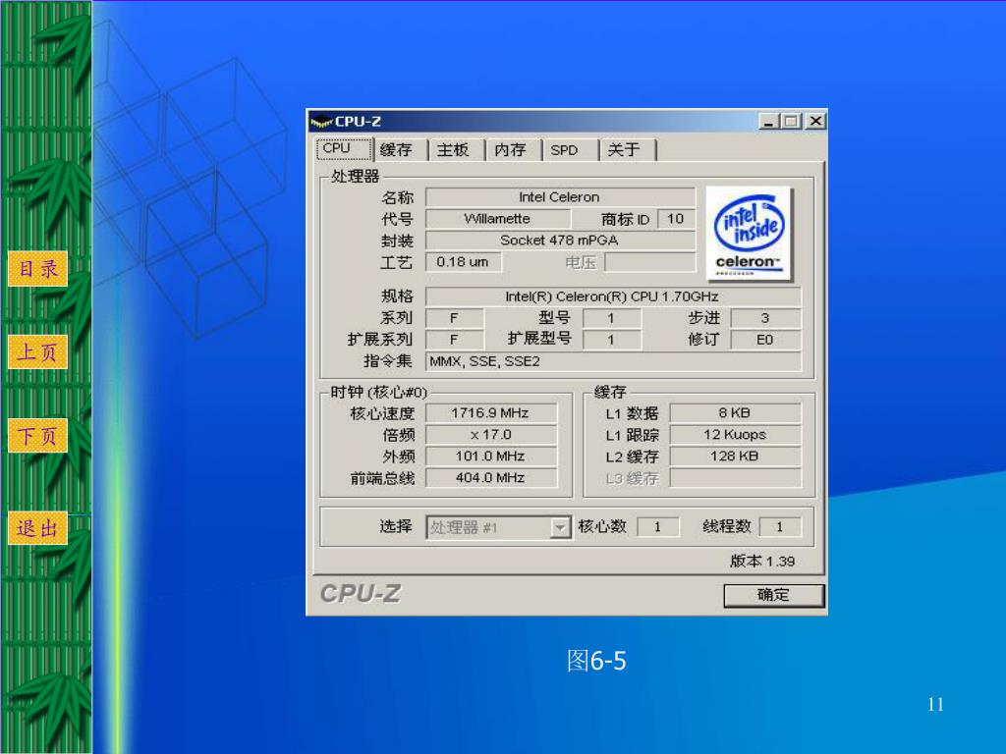
Task: Click the Intel Inside Celeron logo
Action: pos(749,234)
